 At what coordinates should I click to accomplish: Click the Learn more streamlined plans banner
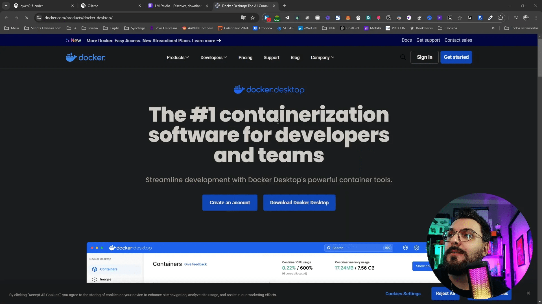(154, 41)
